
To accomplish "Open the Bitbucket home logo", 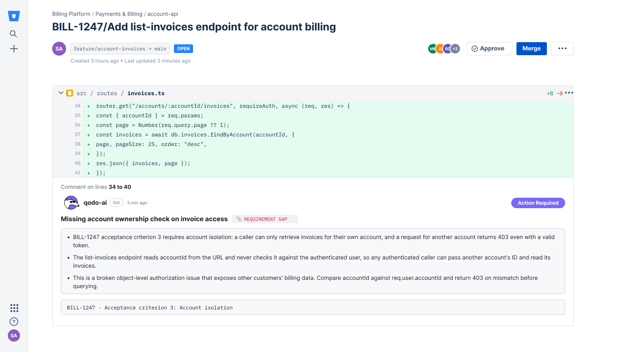I will tap(14, 17).
